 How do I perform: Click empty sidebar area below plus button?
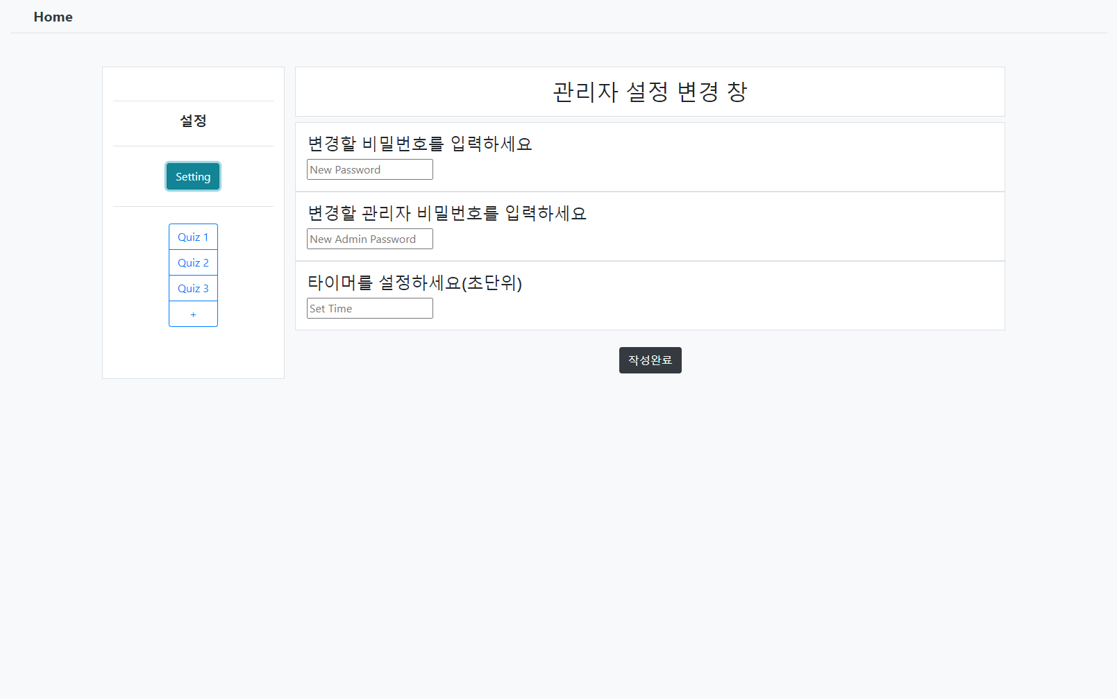tap(193, 353)
